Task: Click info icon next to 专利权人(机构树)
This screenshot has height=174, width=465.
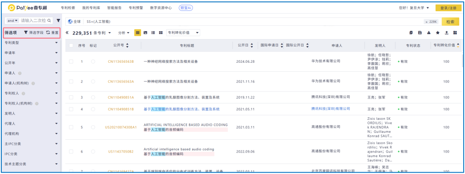Action: [x=37, y=104]
